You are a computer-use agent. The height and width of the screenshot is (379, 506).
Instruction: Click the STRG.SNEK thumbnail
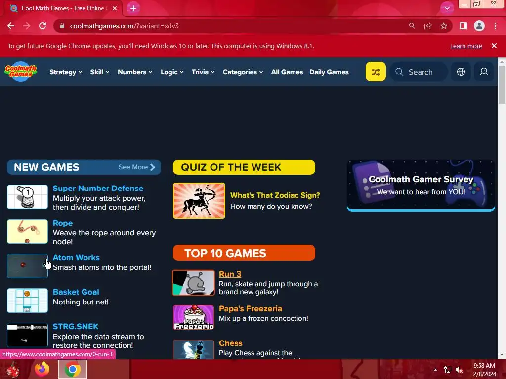pyautogui.click(x=28, y=335)
